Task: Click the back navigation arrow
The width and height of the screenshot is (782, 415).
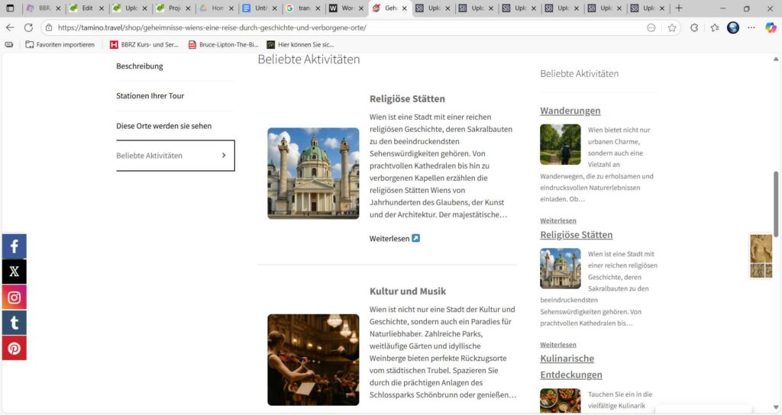Action: coord(10,27)
